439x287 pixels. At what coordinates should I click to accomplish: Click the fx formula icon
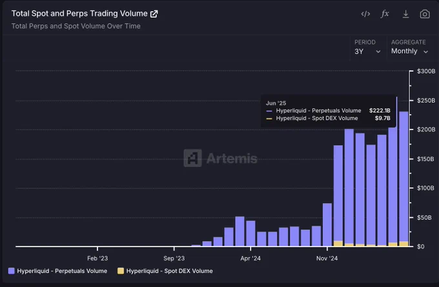pos(385,14)
